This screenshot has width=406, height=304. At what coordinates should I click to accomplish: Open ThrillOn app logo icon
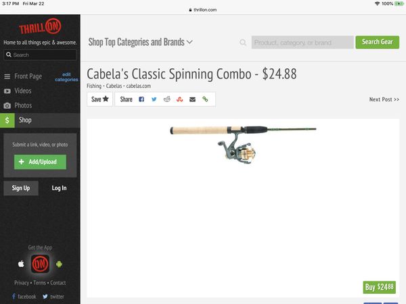click(x=40, y=264)
